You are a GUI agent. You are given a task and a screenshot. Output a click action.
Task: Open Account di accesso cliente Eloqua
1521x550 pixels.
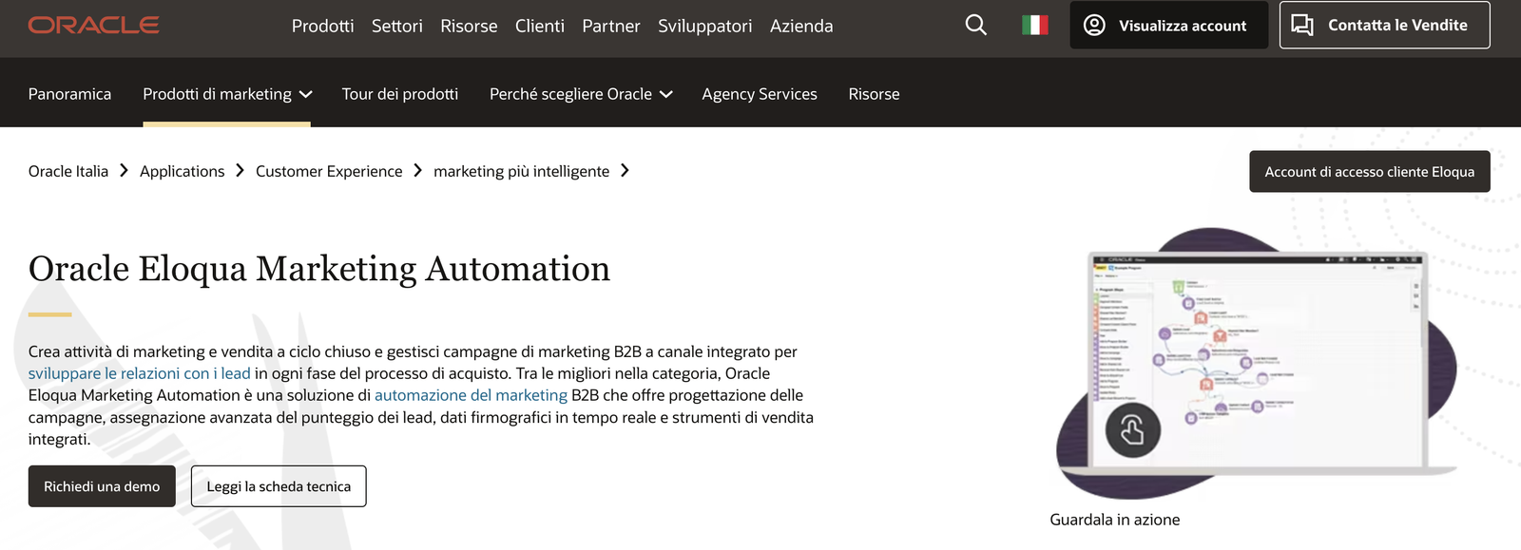point(1369,172)
